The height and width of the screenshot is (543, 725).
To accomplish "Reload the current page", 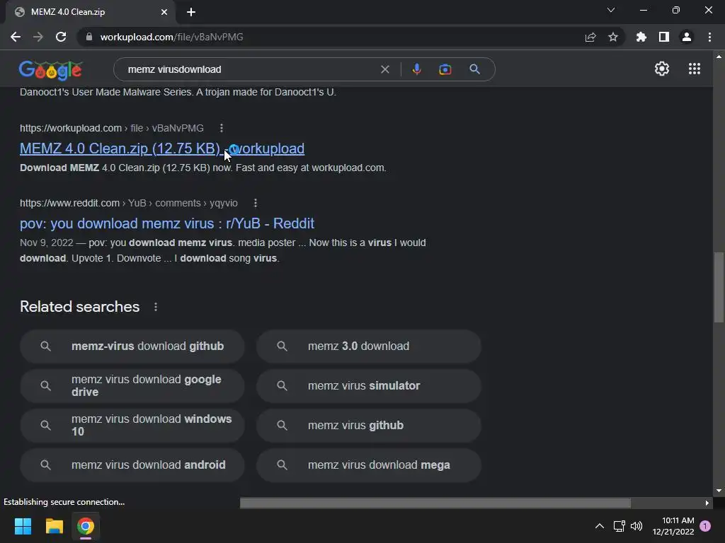I will (61, 37).
